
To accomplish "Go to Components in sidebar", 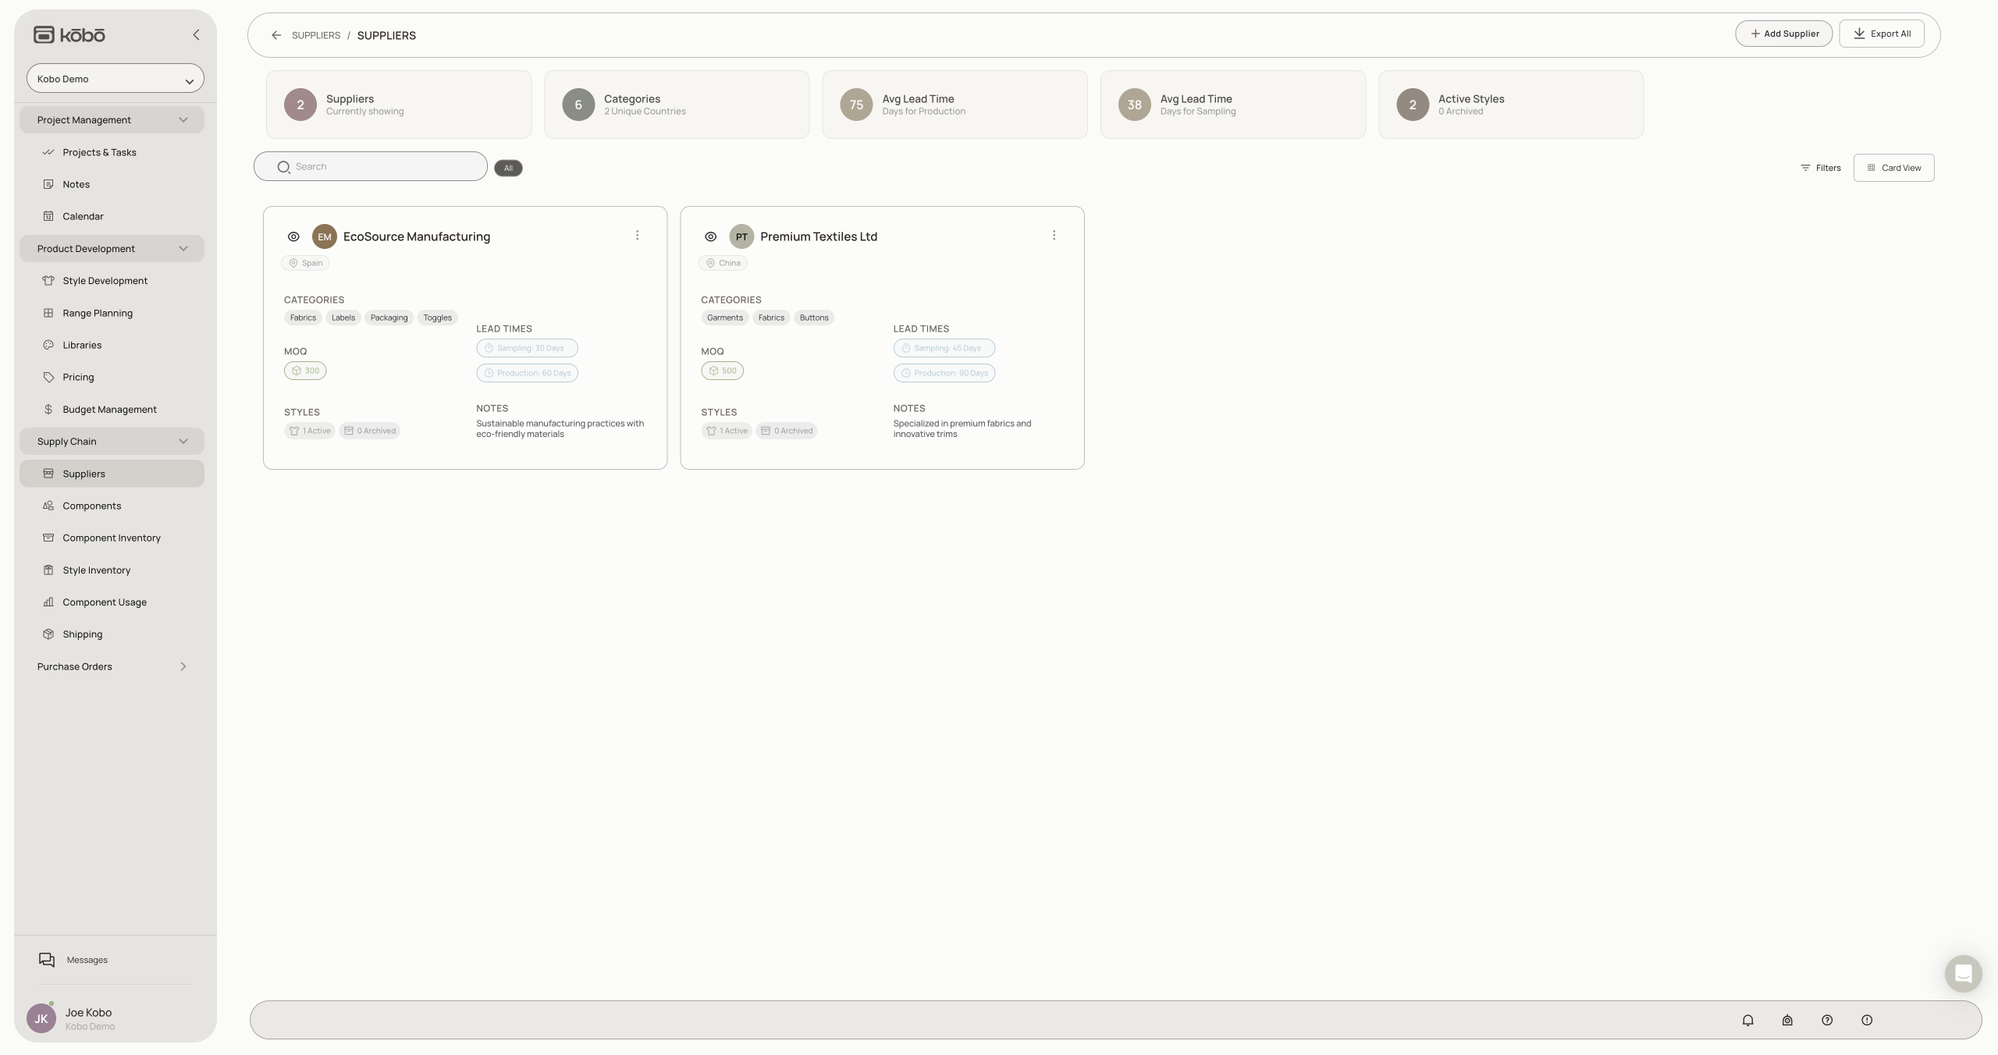I will coord(91,506).
